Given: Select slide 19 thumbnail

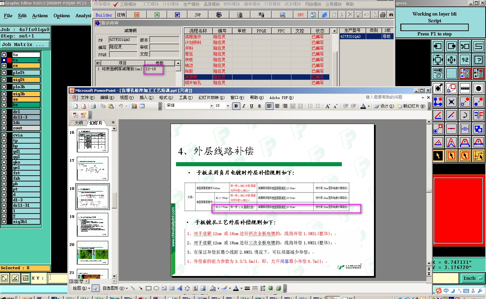Looking at the screenshot, I should [x=93, y=225].
